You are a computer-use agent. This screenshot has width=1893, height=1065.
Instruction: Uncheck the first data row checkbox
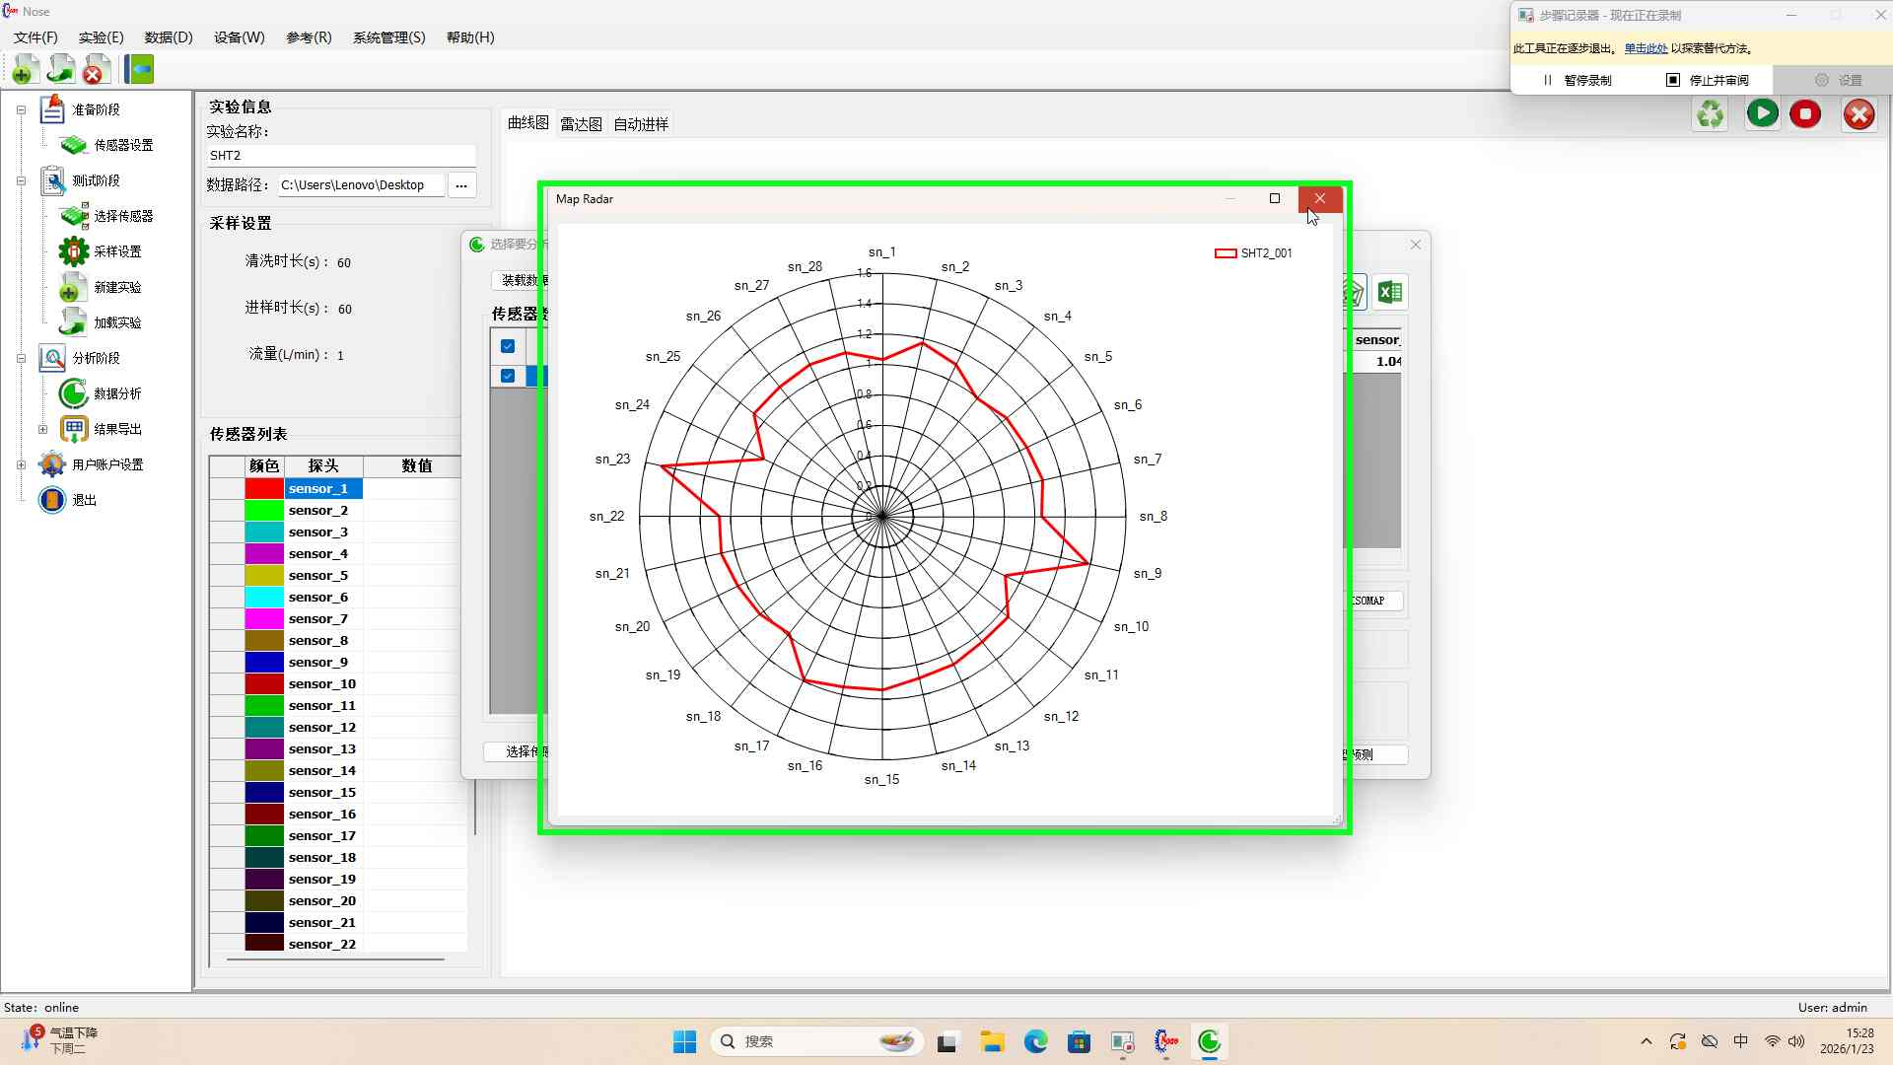508,376
